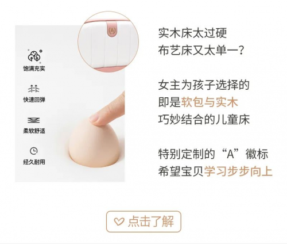Screen dimensions: 287x244
Task: Click the 经久耐用 label text
Action: pyautogui.click(x=34, y=162)
